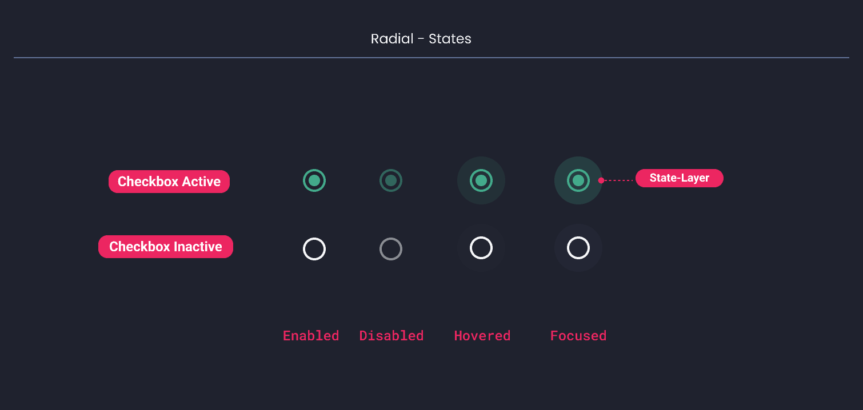Click the Checkbox Inactive label badge
The image size is (863, 410).
coord(165,247)
